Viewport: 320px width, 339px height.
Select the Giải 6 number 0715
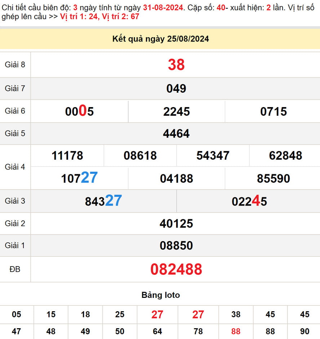(274, 111)
